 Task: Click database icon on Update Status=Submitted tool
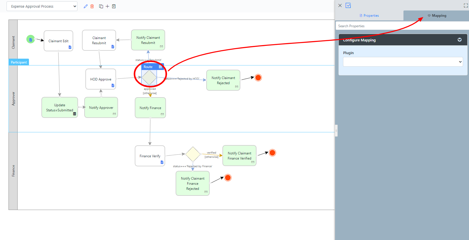75,114
